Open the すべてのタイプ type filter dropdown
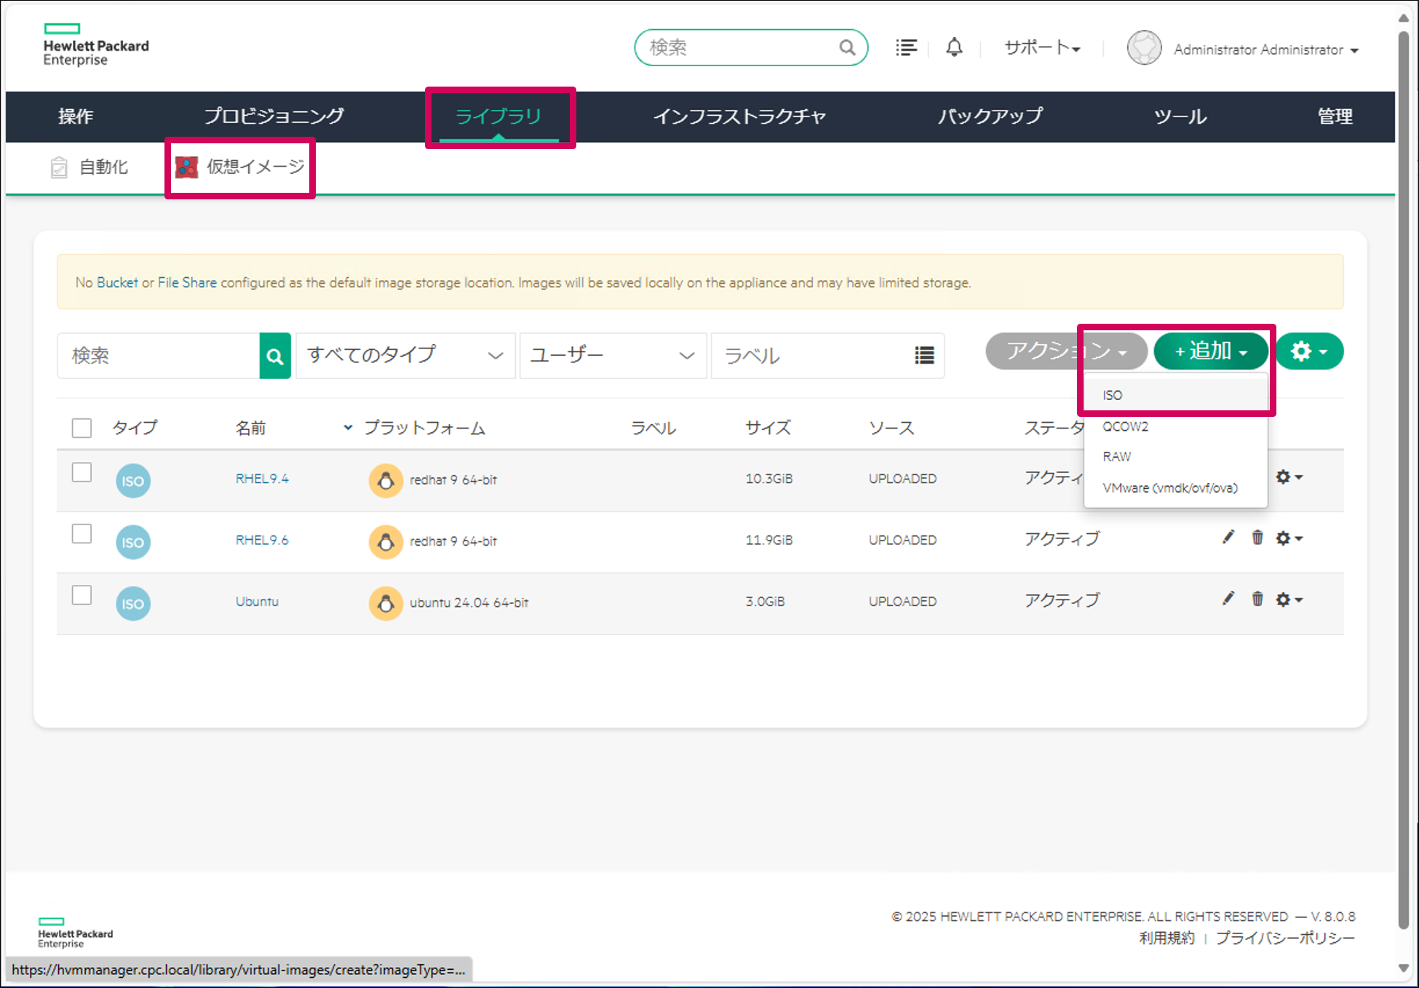This screenshot has height=988, width=1419. pyautogui.click(x=405, y=355)
